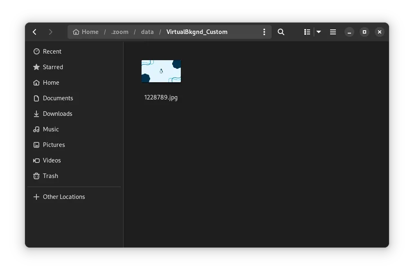Open search in the file browser
This screenshot has height=275, width=414.
[x=281, y=32]
